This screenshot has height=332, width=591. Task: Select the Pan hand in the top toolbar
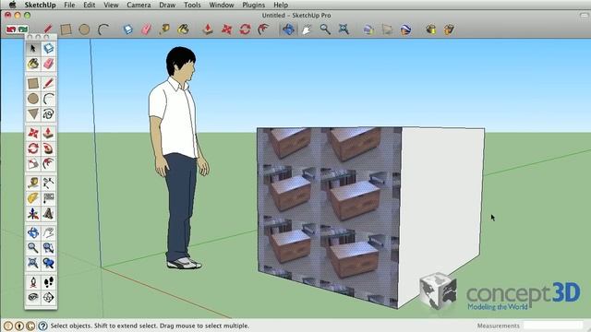tap(307, 30)
